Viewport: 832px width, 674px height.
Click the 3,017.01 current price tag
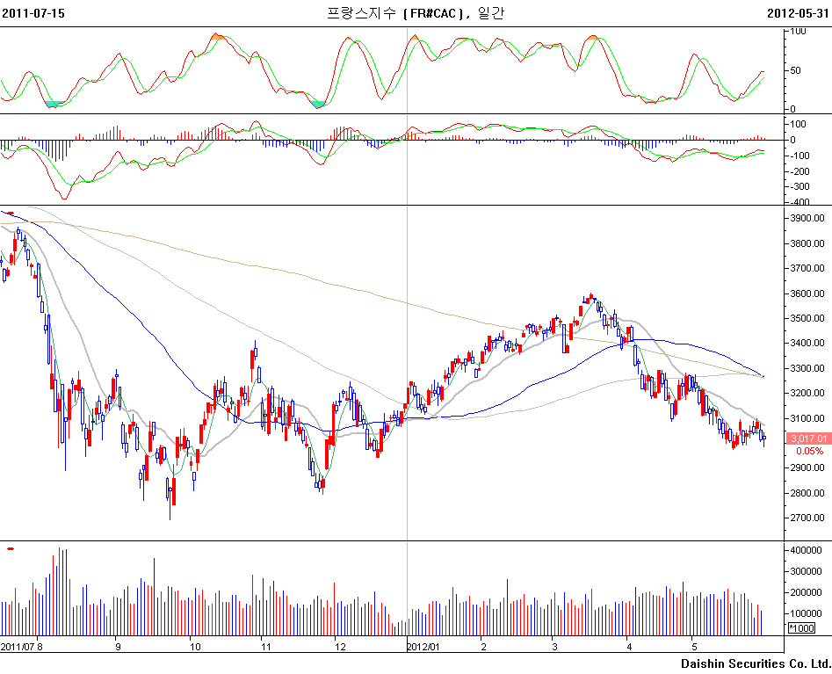point(808,438)
